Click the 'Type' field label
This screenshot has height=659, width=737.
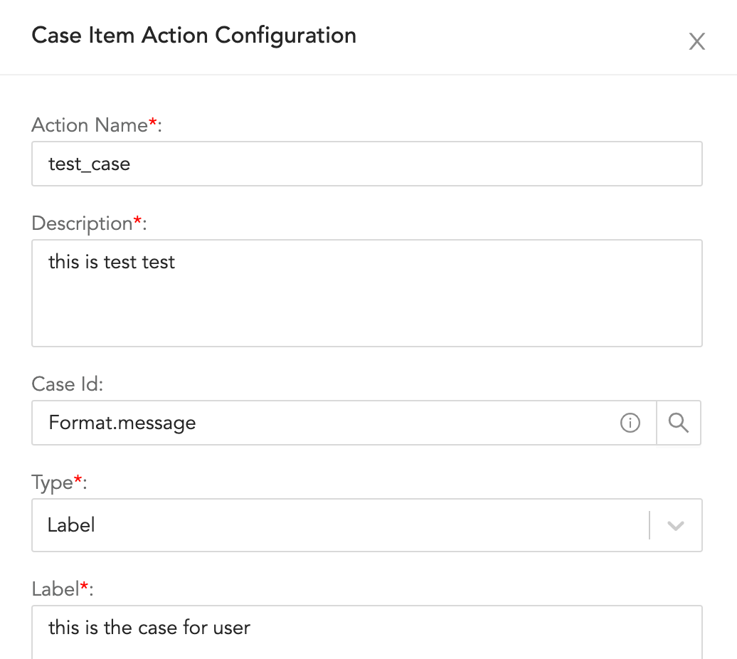tap(53, 483)
